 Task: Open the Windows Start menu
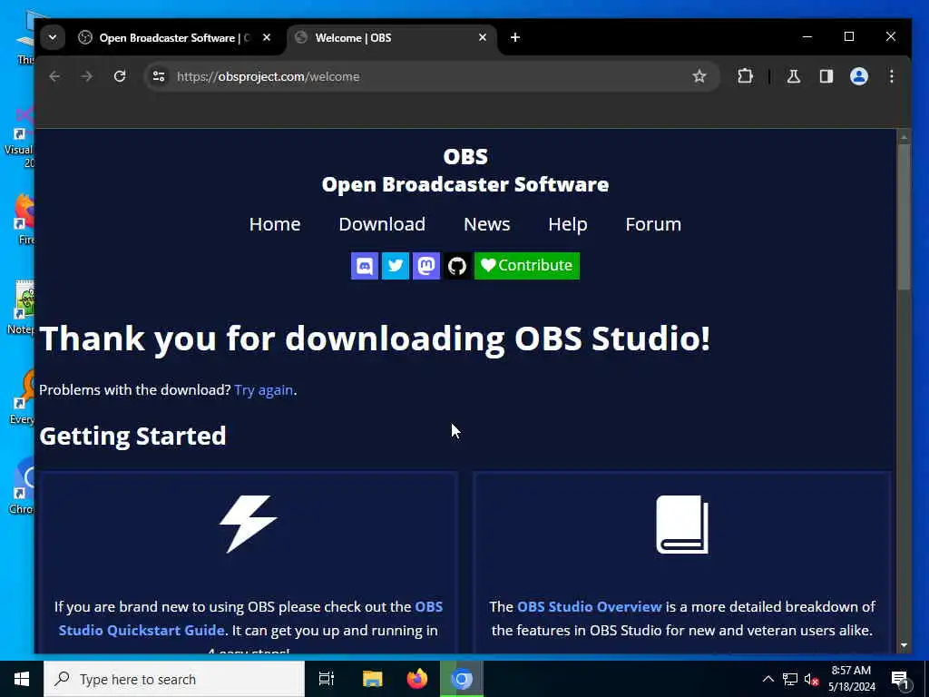[22, 679]
